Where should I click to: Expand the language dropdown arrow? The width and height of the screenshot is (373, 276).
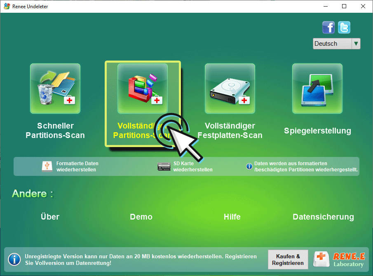[x=356, y=44]
